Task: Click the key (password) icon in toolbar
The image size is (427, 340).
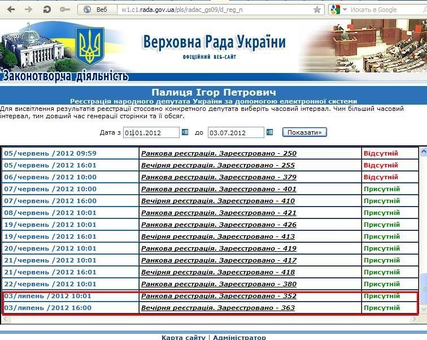Action: point(65,10)
